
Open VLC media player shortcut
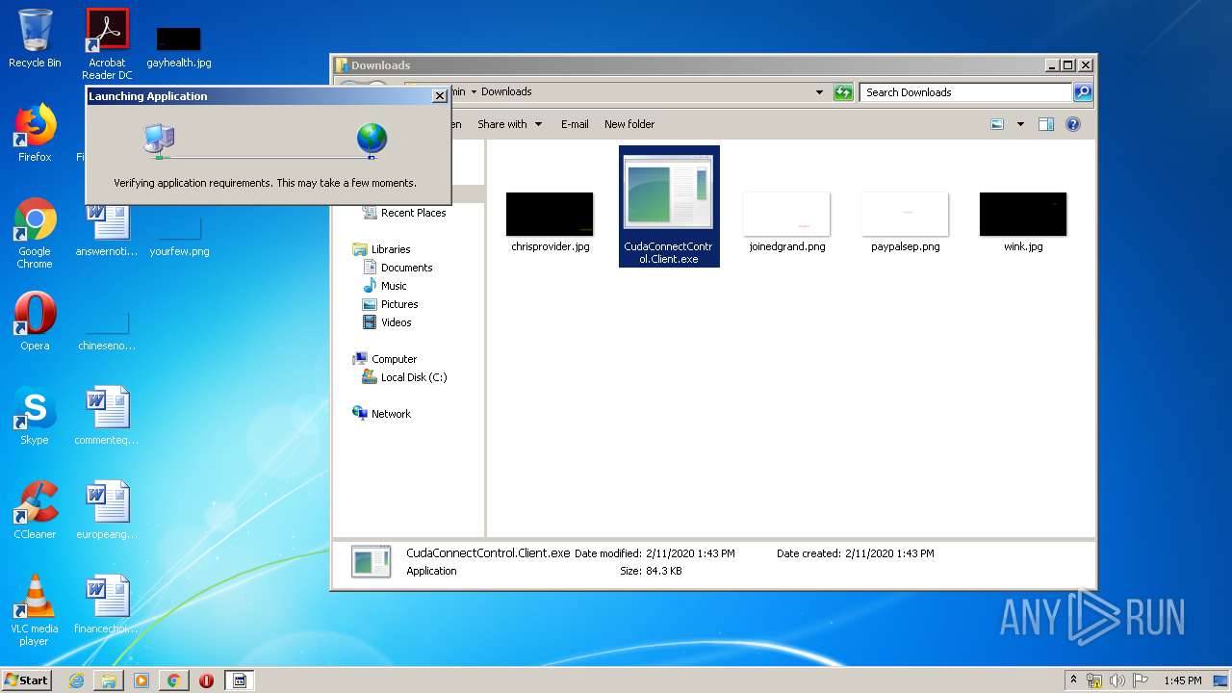(35, 610)
